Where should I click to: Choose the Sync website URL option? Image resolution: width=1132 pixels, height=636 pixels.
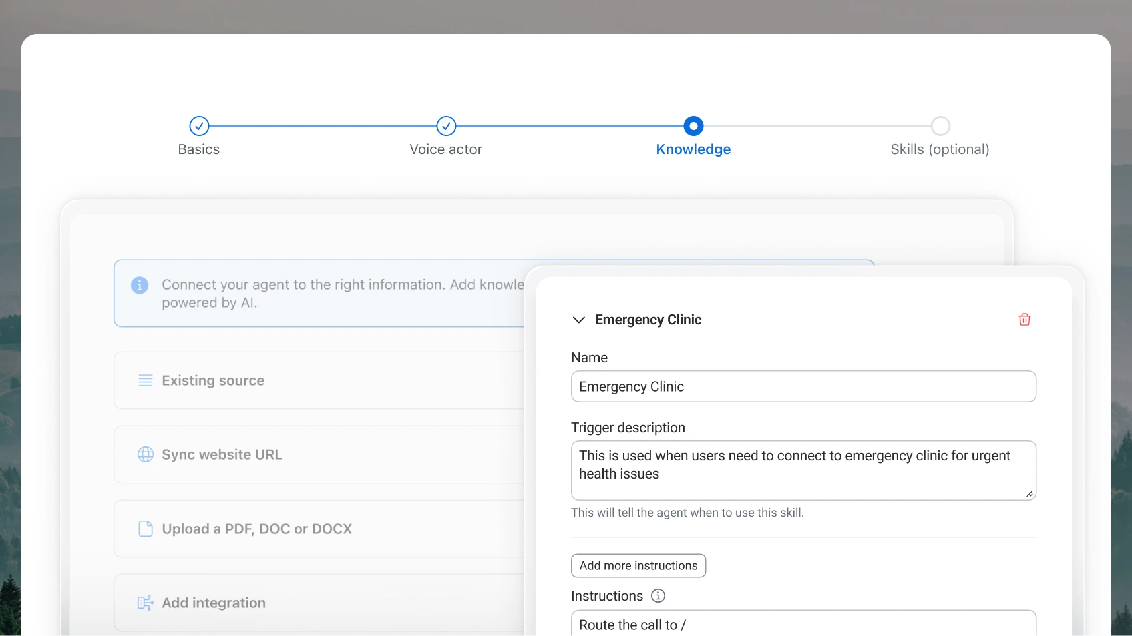pos(319,454)
